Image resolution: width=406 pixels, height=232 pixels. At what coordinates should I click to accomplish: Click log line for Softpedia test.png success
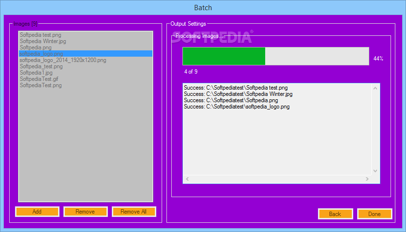tap(236, 88)
